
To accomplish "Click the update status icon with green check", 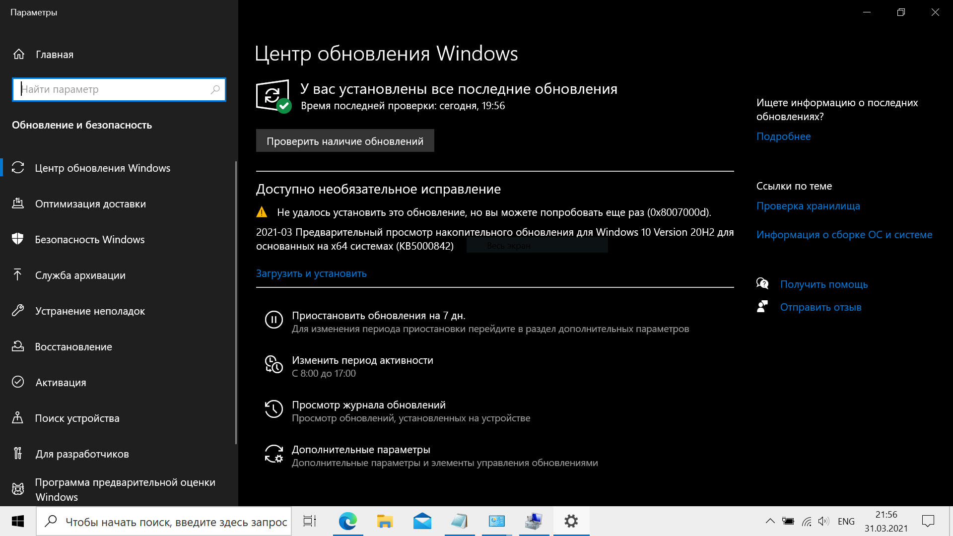I will 273,96.
